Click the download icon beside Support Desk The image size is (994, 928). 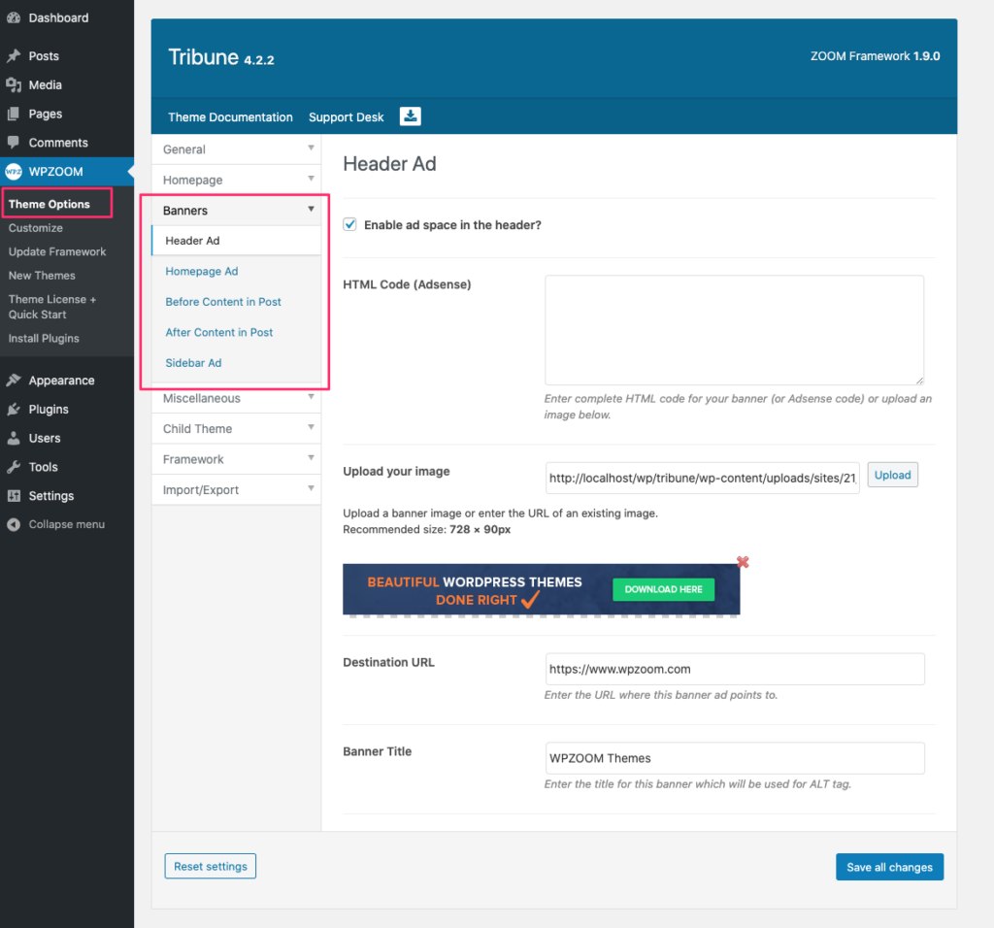coord(411,116)
